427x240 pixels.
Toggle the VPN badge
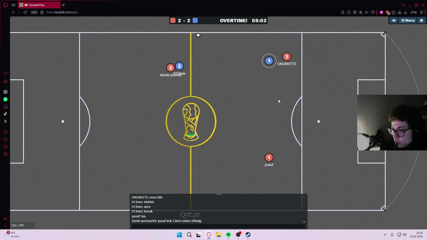tap(34, 12)
